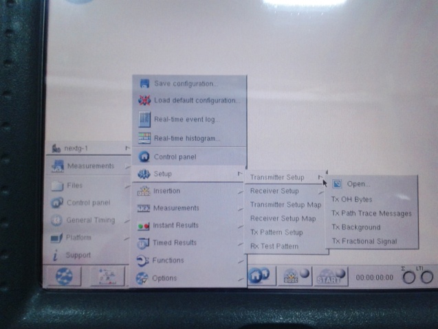Expand the Transmitter Setup submenu arrow
The image size is (438, 329).
[320, 177]
